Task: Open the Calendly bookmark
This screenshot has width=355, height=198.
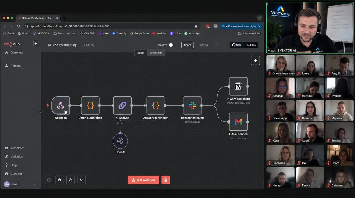Action: pos(119,33)
